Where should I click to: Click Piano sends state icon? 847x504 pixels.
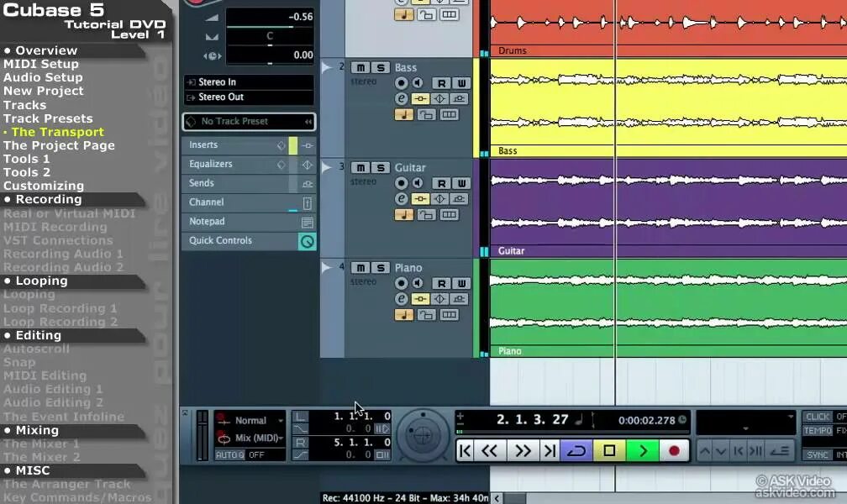tap(459, 299)
